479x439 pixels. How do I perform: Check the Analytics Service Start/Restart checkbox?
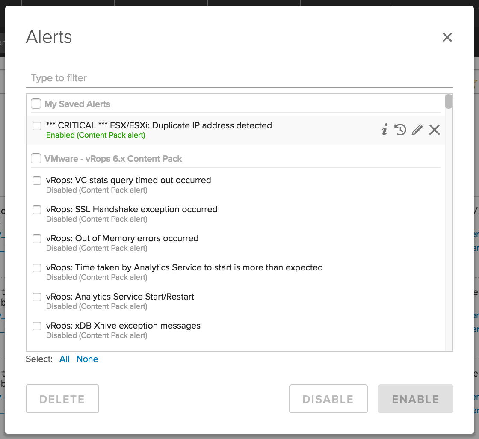point(37,297)
